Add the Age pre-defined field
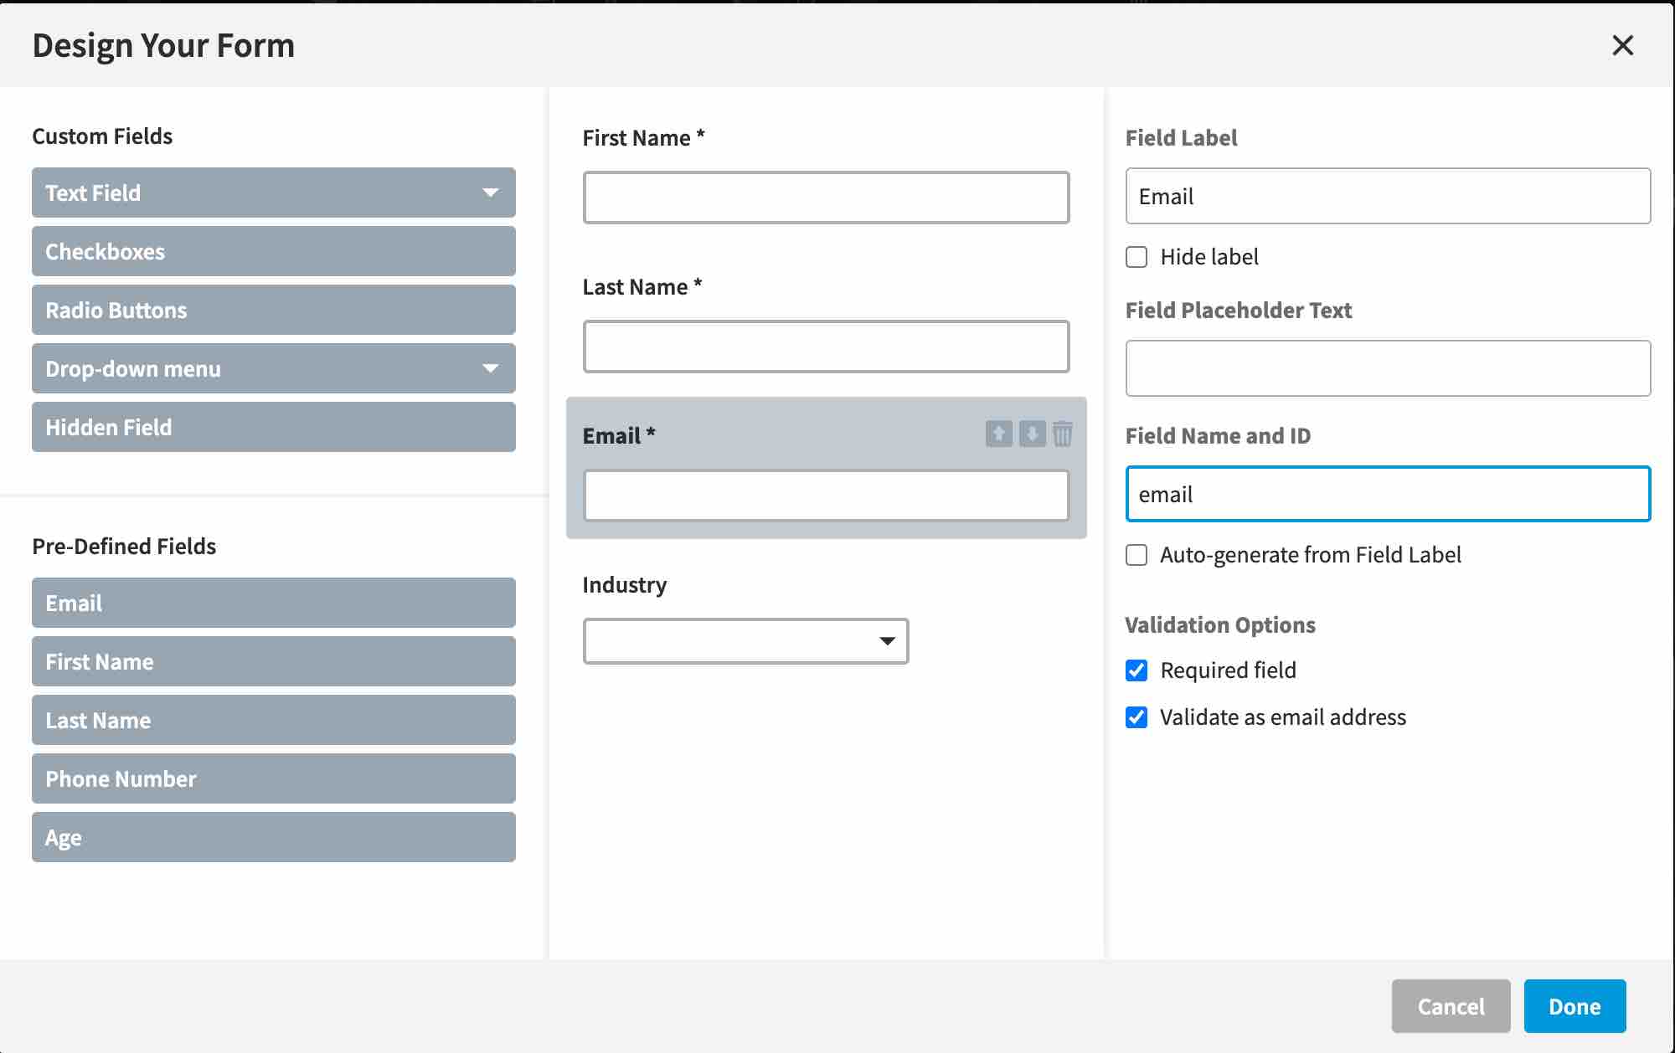The width and height of the screenshot is (1675, 1053). pyautogui.click(x=273, y=837)
